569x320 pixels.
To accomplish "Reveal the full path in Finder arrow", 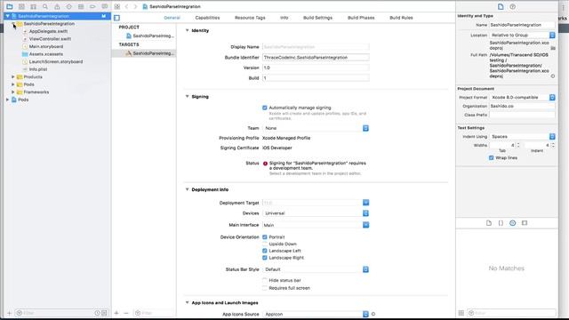I will (x=553, y=76).
